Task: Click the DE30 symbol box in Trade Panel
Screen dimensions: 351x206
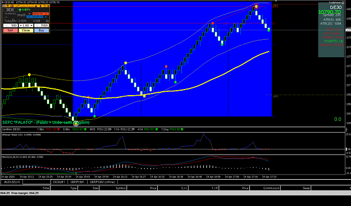Action: [11, 10]
